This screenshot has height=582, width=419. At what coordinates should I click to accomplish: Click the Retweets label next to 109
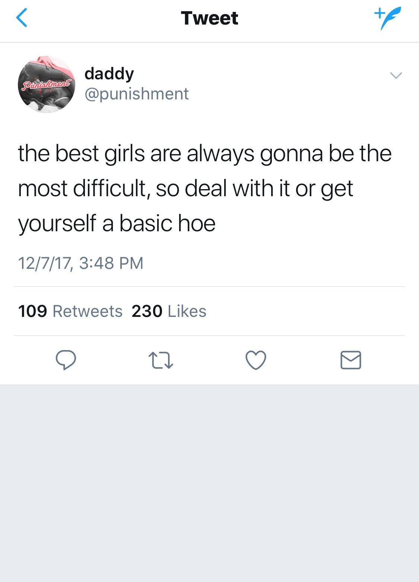tap(88, 311)
